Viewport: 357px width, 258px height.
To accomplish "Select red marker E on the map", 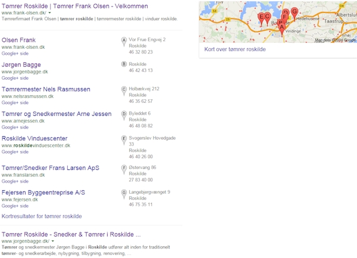I will (261, 18).
